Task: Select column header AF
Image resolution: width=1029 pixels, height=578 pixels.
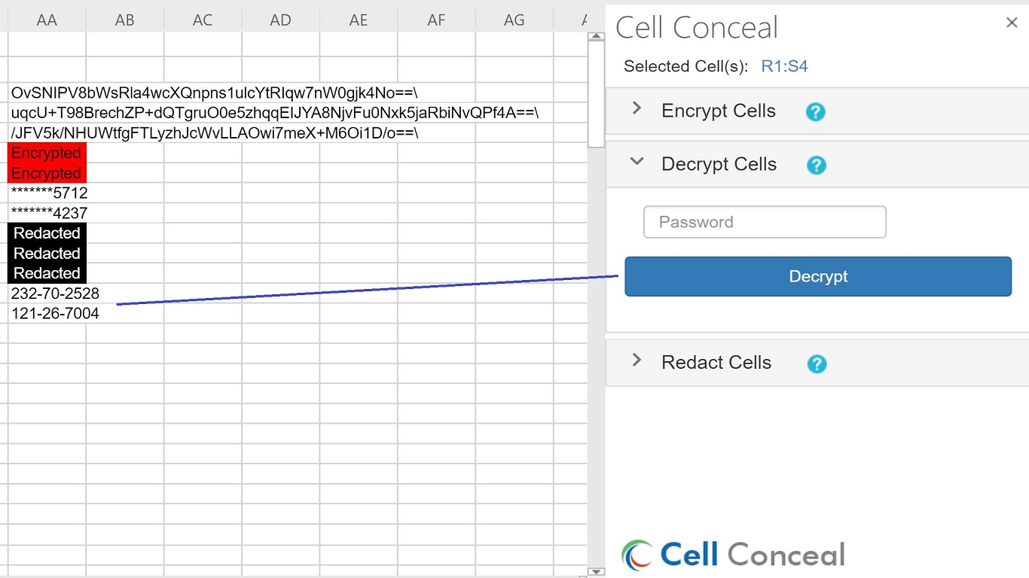Action: (x=437, y=20)
